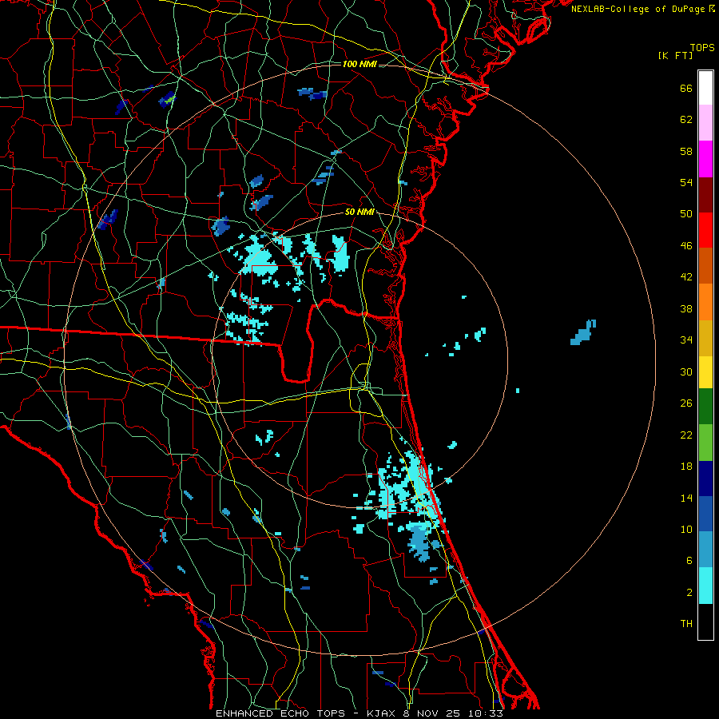Click the 42 value on the scale
Viewport: 719px width, 719px height.
686,277
